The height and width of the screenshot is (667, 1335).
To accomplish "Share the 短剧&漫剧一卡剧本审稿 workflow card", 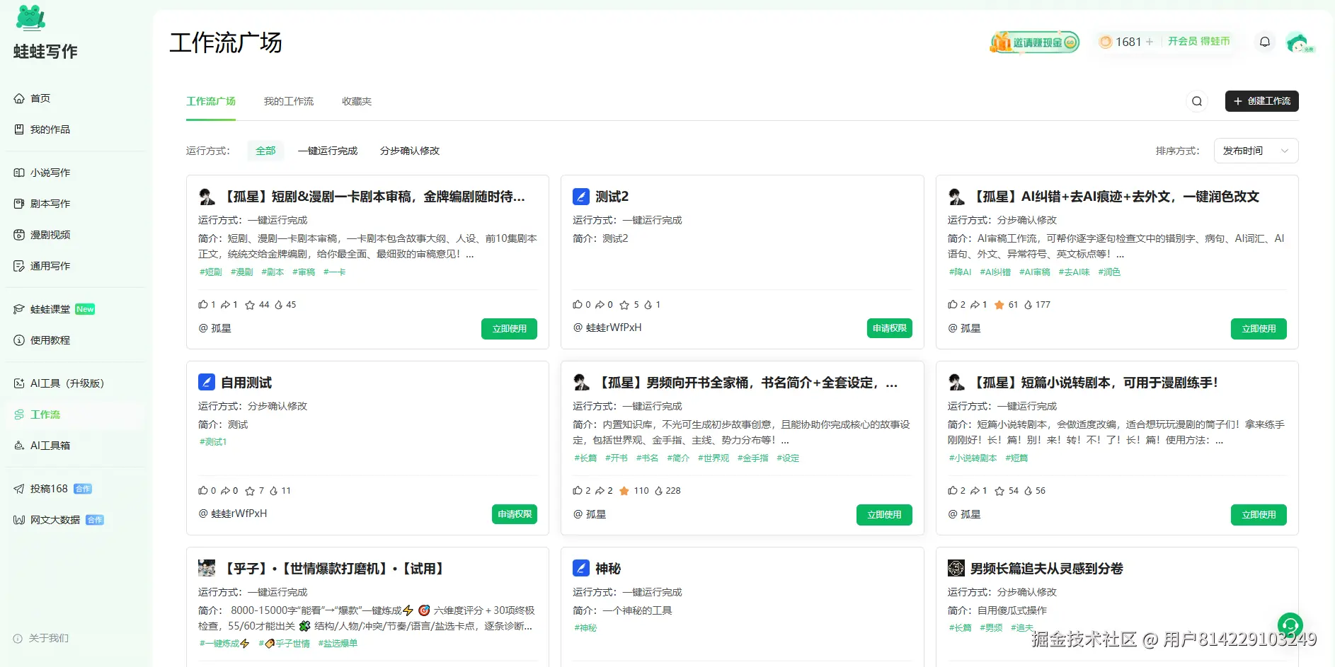I will 225,304.
